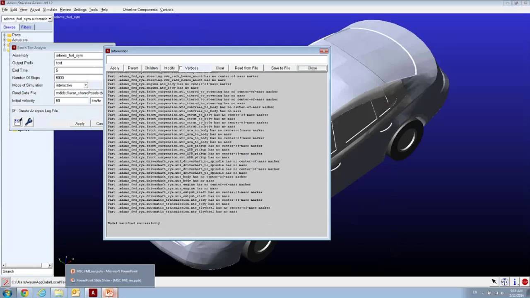Open File Explorer from the taskbar
The width and height of the screenshot is (530, 298).
coord(59,293)
